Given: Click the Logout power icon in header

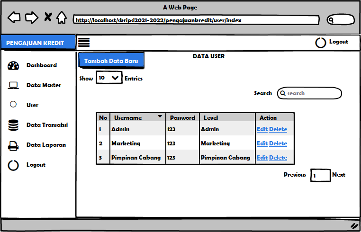Looking at the screenshot, I should [320, 43].
